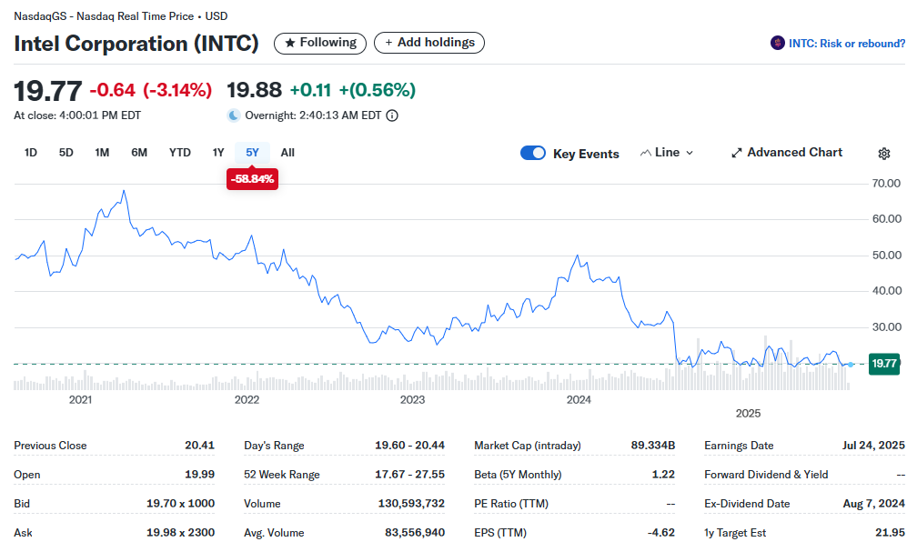Show the YTD range

179,153
